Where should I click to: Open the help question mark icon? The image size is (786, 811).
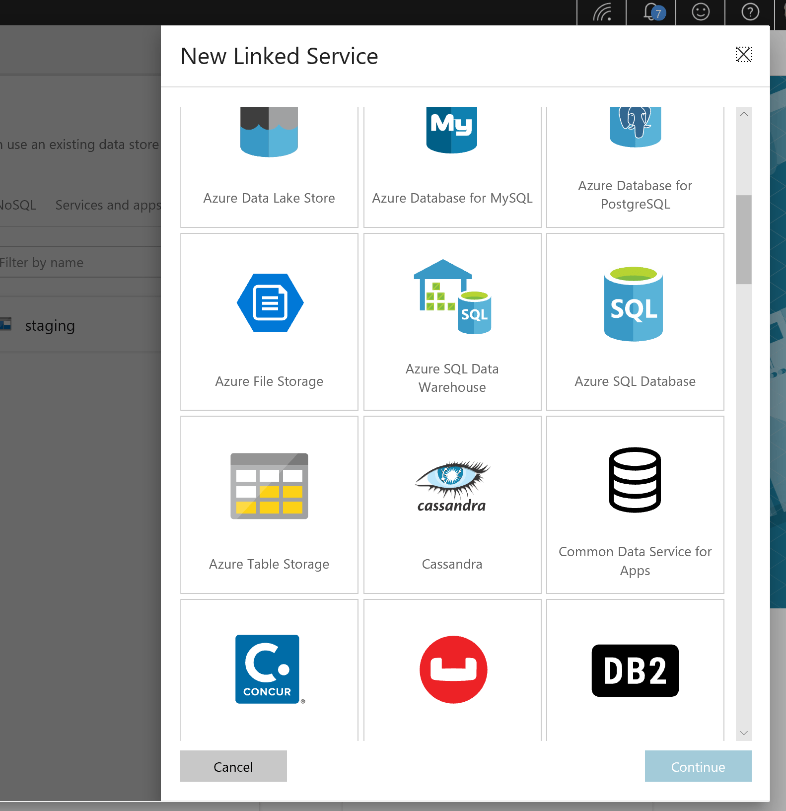pyautogui.click(x=750, y=12)
